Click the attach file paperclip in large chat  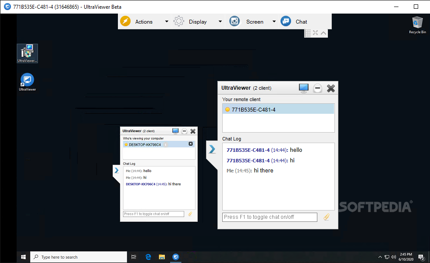pos(326,217)
